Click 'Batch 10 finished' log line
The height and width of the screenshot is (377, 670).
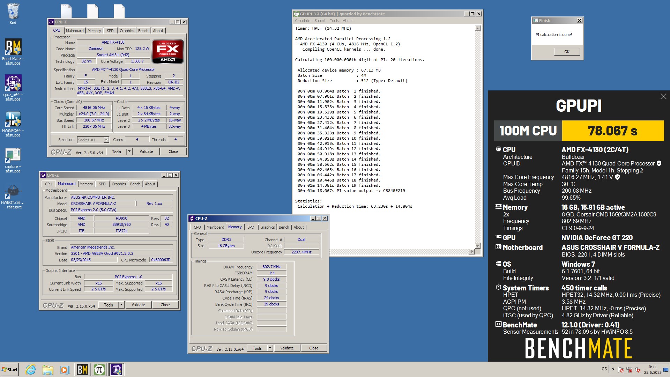pos(339,138)
